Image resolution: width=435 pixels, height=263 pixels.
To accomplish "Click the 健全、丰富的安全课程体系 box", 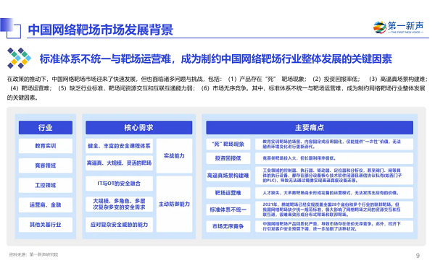I will coord(119,146).
